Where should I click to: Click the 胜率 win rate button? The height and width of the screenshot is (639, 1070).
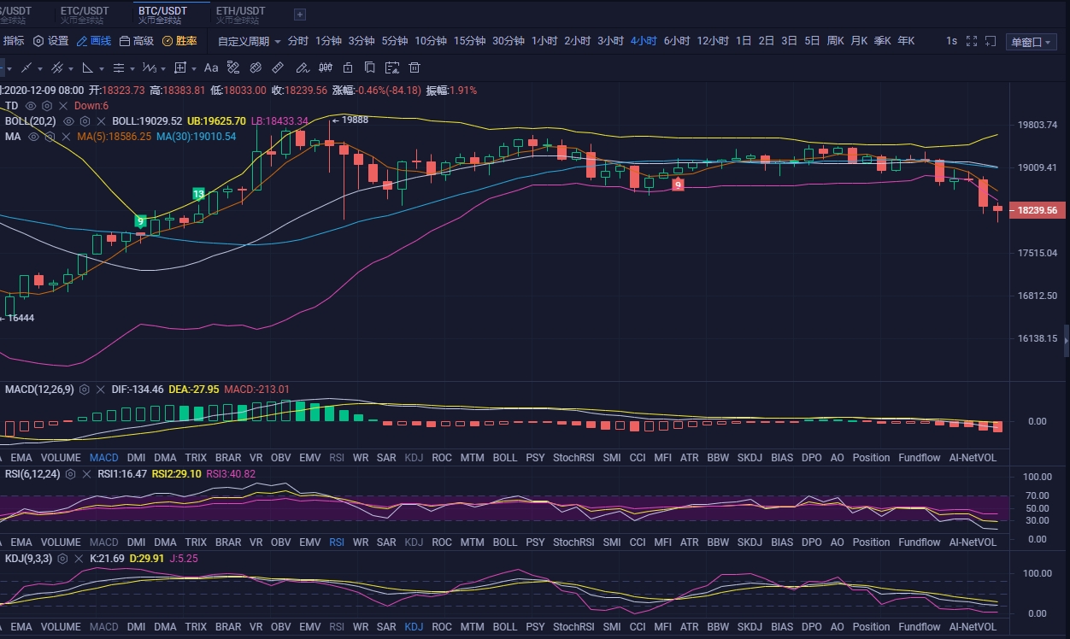point(179,41)
